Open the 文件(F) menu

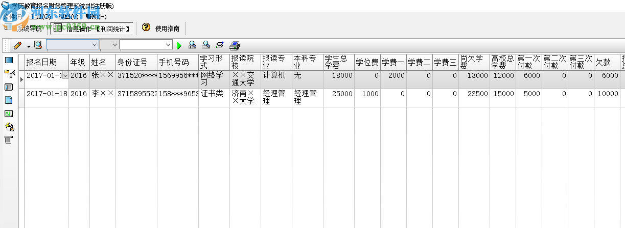12,17
